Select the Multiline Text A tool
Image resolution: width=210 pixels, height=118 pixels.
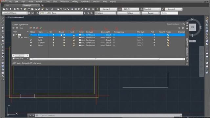click(3, 76)
